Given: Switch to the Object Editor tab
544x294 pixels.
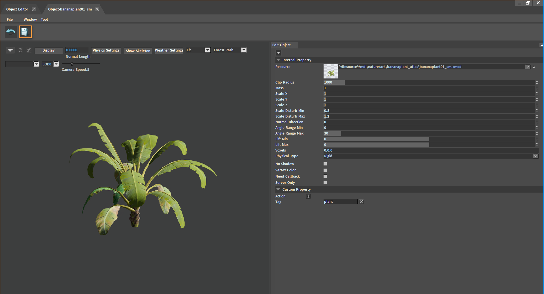Looking at the screenshot, I should tap(17, 9).
